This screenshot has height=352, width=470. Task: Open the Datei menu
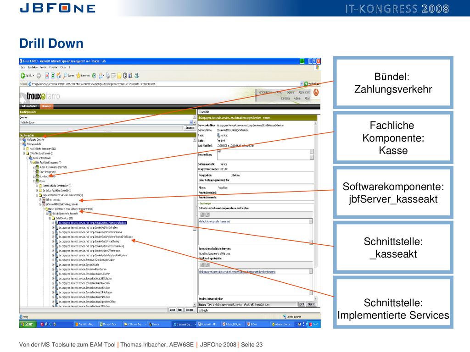(23, 67)
